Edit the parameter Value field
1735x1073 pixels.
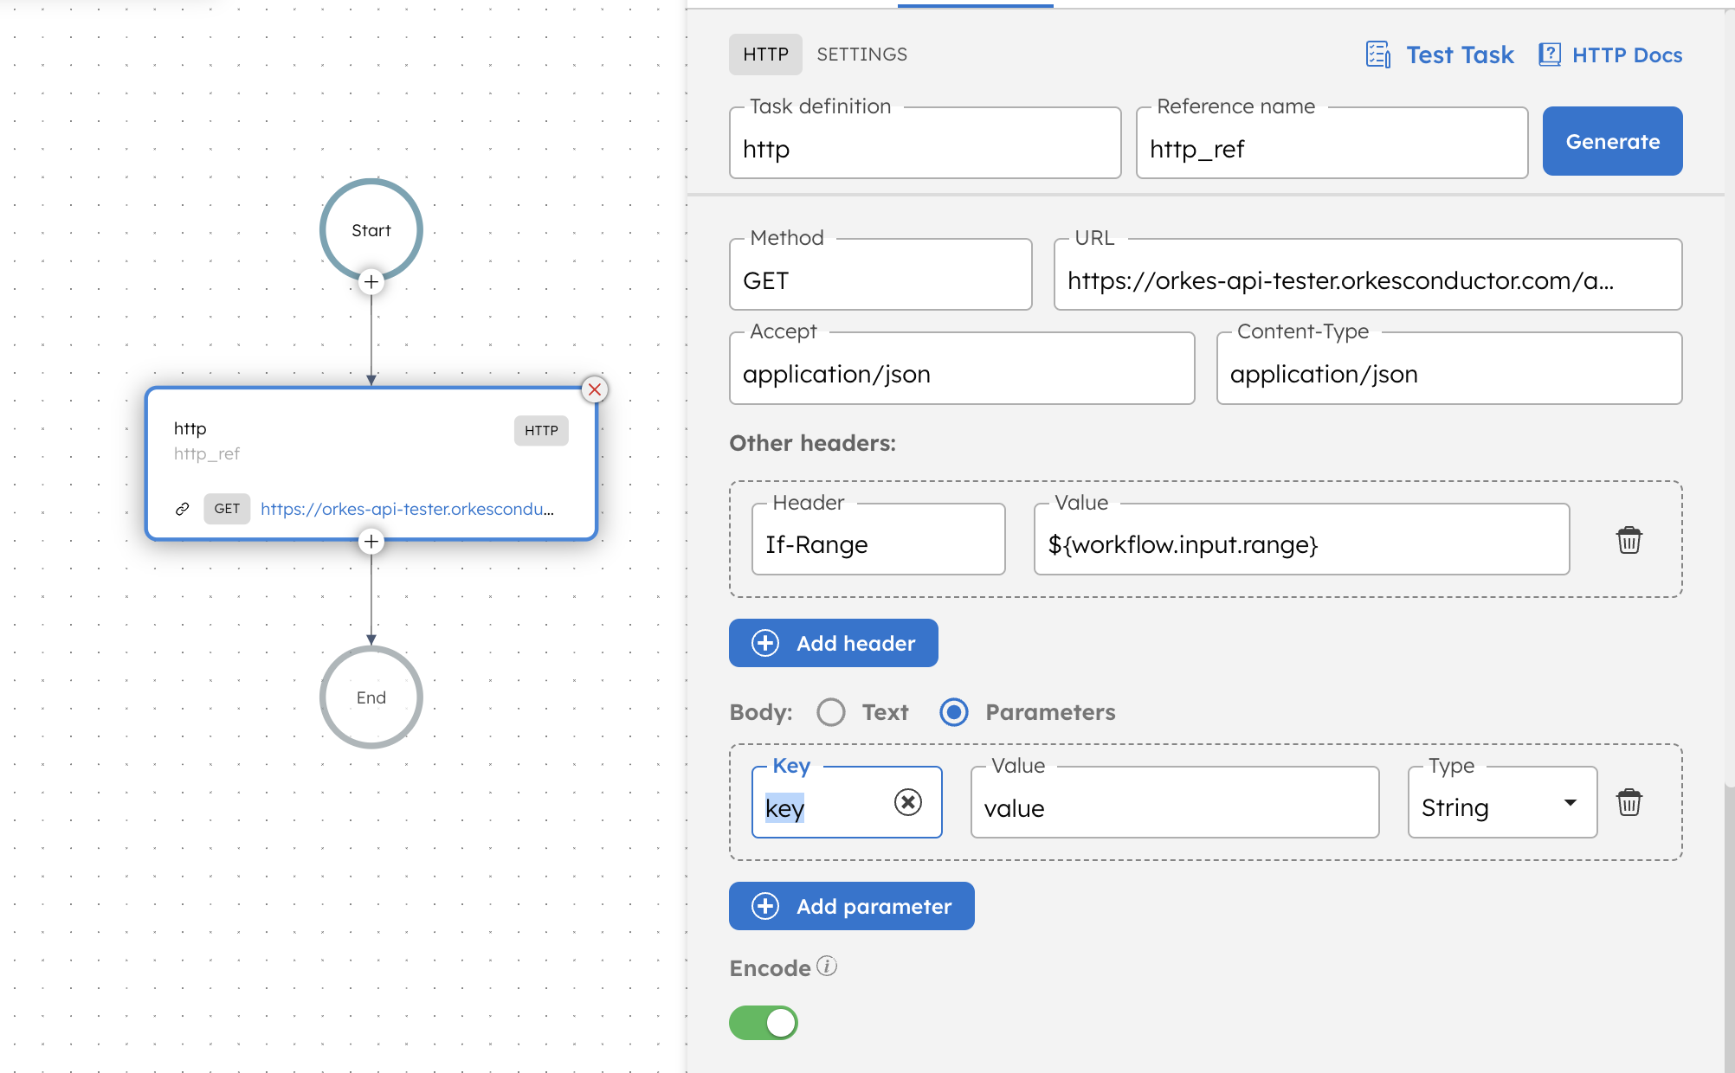[1175, 802]
